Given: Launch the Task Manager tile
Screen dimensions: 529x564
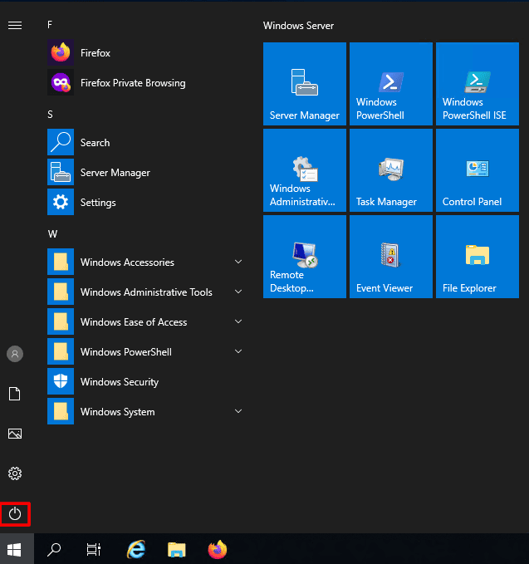Looking at the screenshot, I should [391, 170].
